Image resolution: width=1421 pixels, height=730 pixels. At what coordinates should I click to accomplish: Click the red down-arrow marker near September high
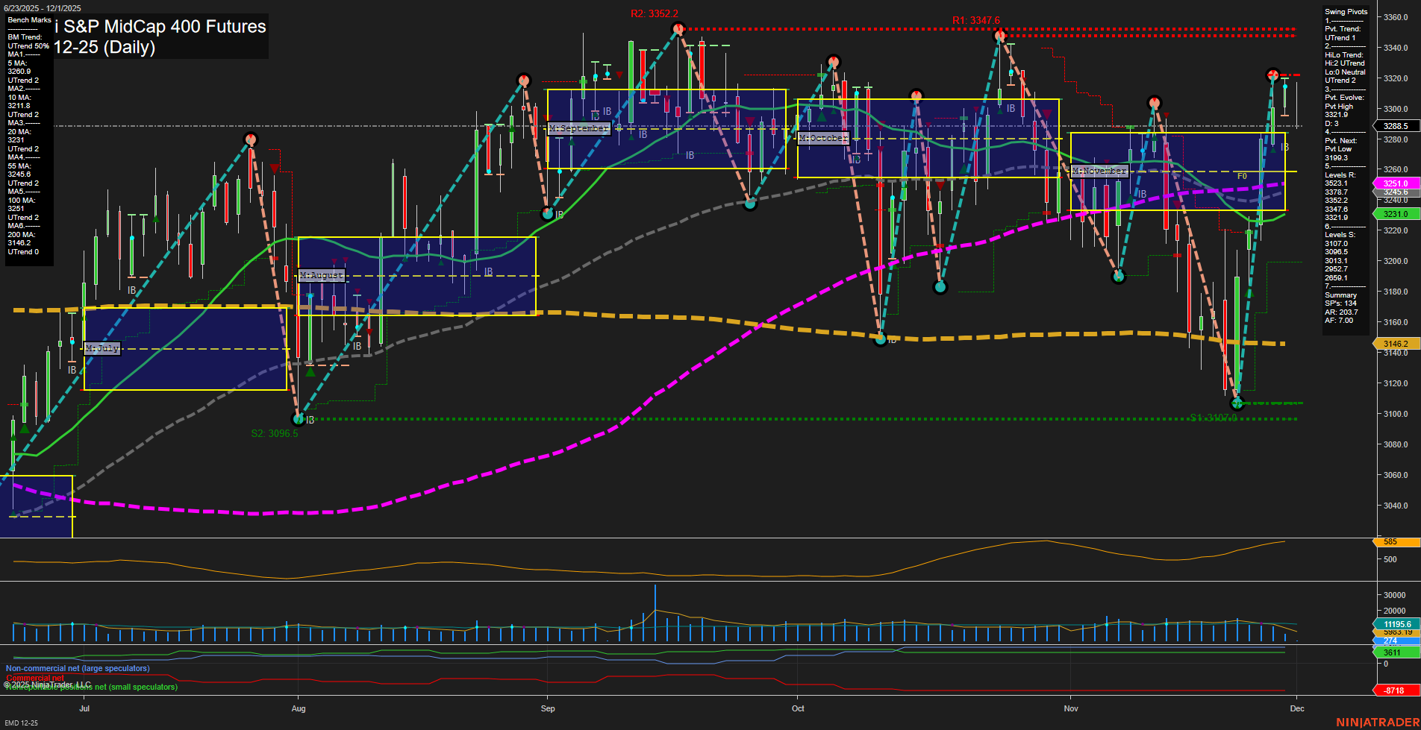tap(618, 75)
